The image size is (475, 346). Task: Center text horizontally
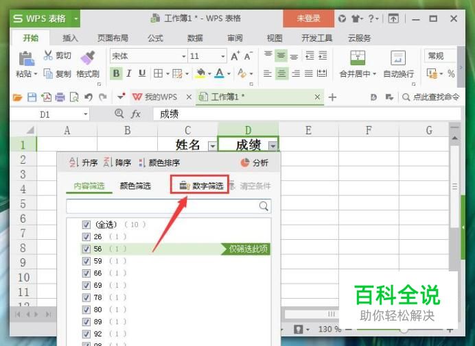coord(281,73)
